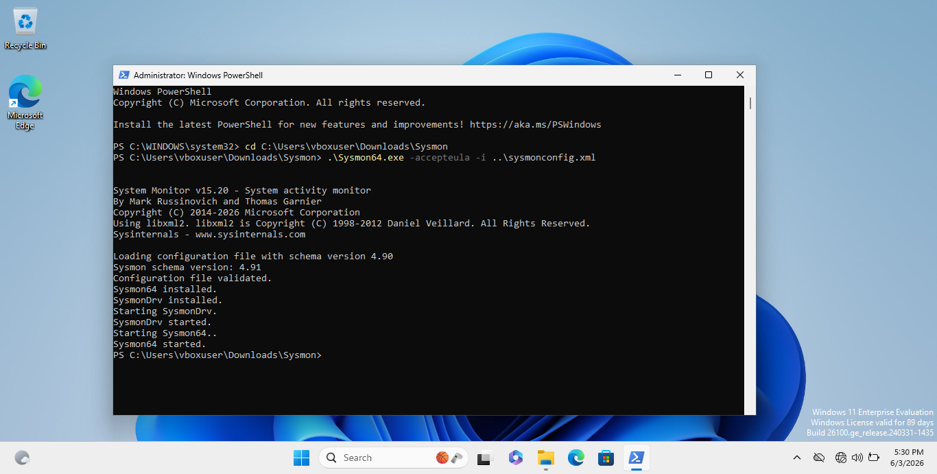937x474 pixels.
Task: Click the text www.sysinternals.com
Action: (250, 235)
